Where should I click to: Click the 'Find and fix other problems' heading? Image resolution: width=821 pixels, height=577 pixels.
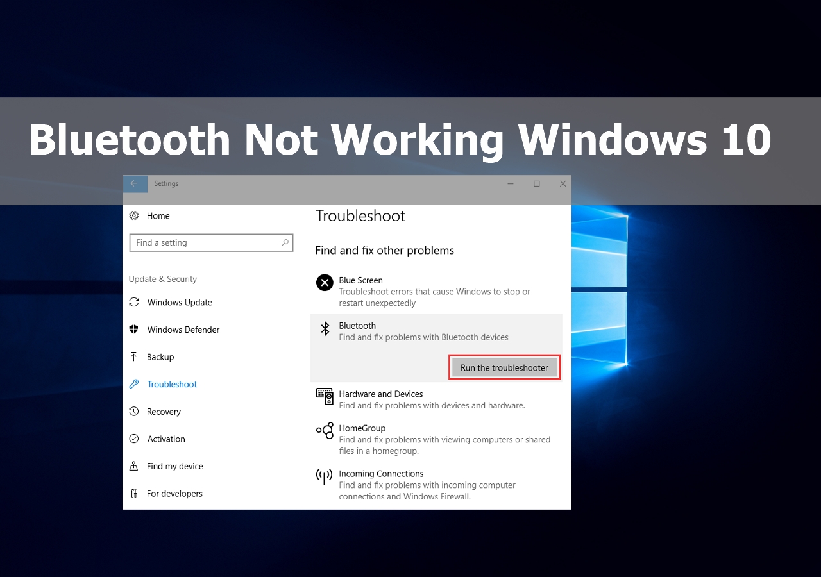tap(385, 250)
